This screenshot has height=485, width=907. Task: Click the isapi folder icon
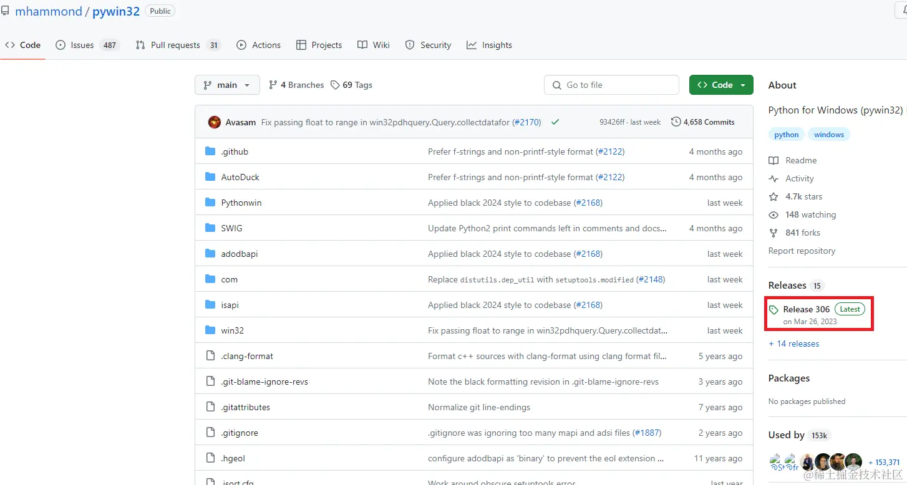[x=210, y=305]
